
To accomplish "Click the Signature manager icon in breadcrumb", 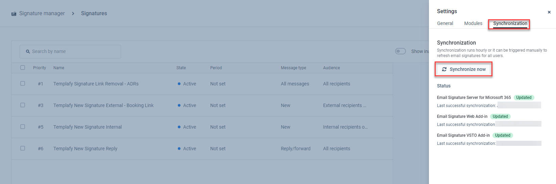I will [x=14, y=14].
